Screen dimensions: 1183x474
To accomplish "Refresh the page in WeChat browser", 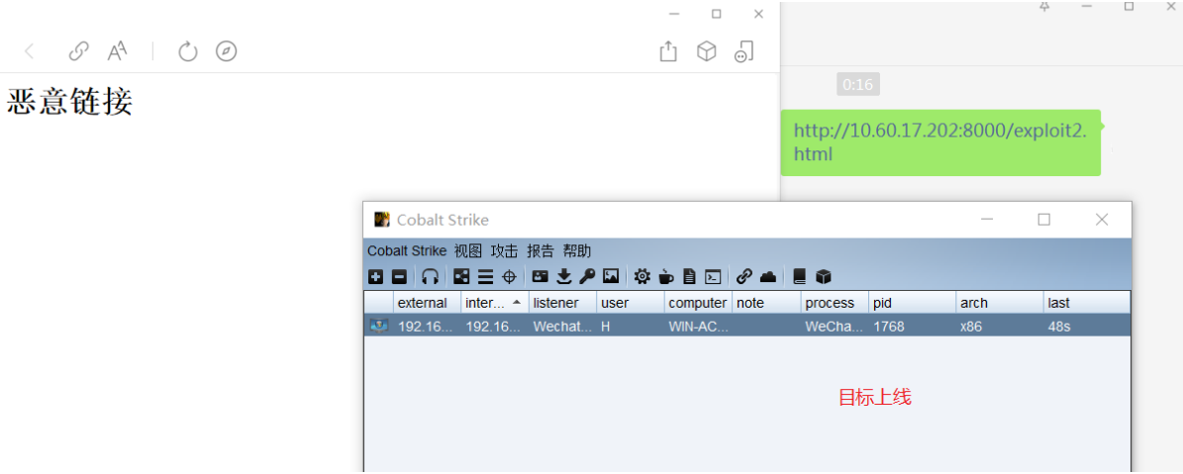I will [187, 51].
